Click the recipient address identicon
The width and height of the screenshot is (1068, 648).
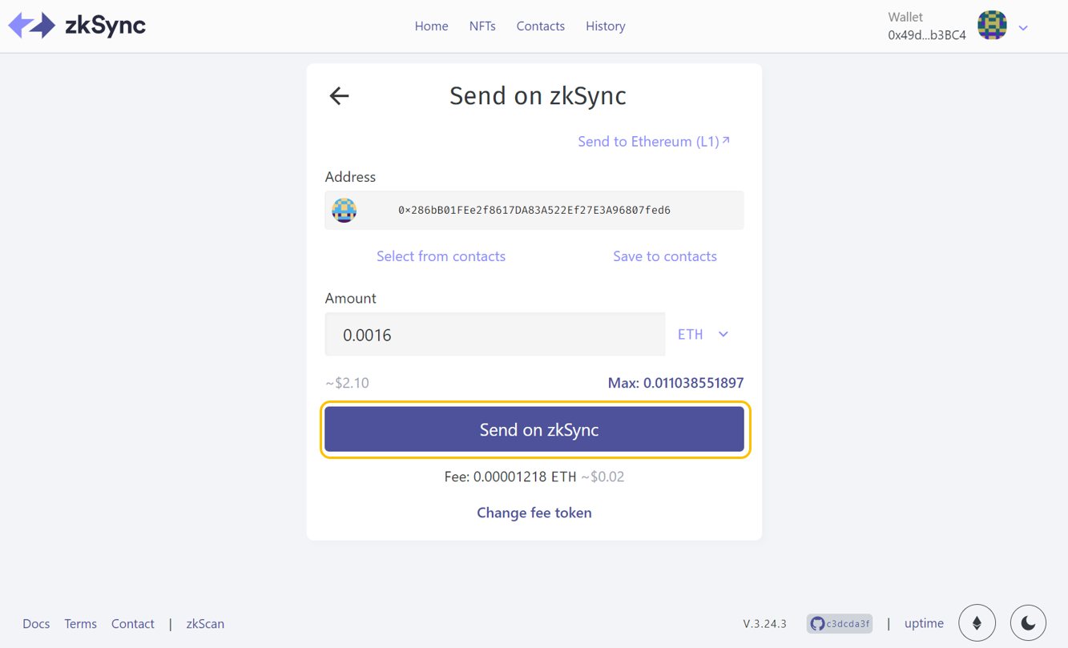click(x=345, y=210)
